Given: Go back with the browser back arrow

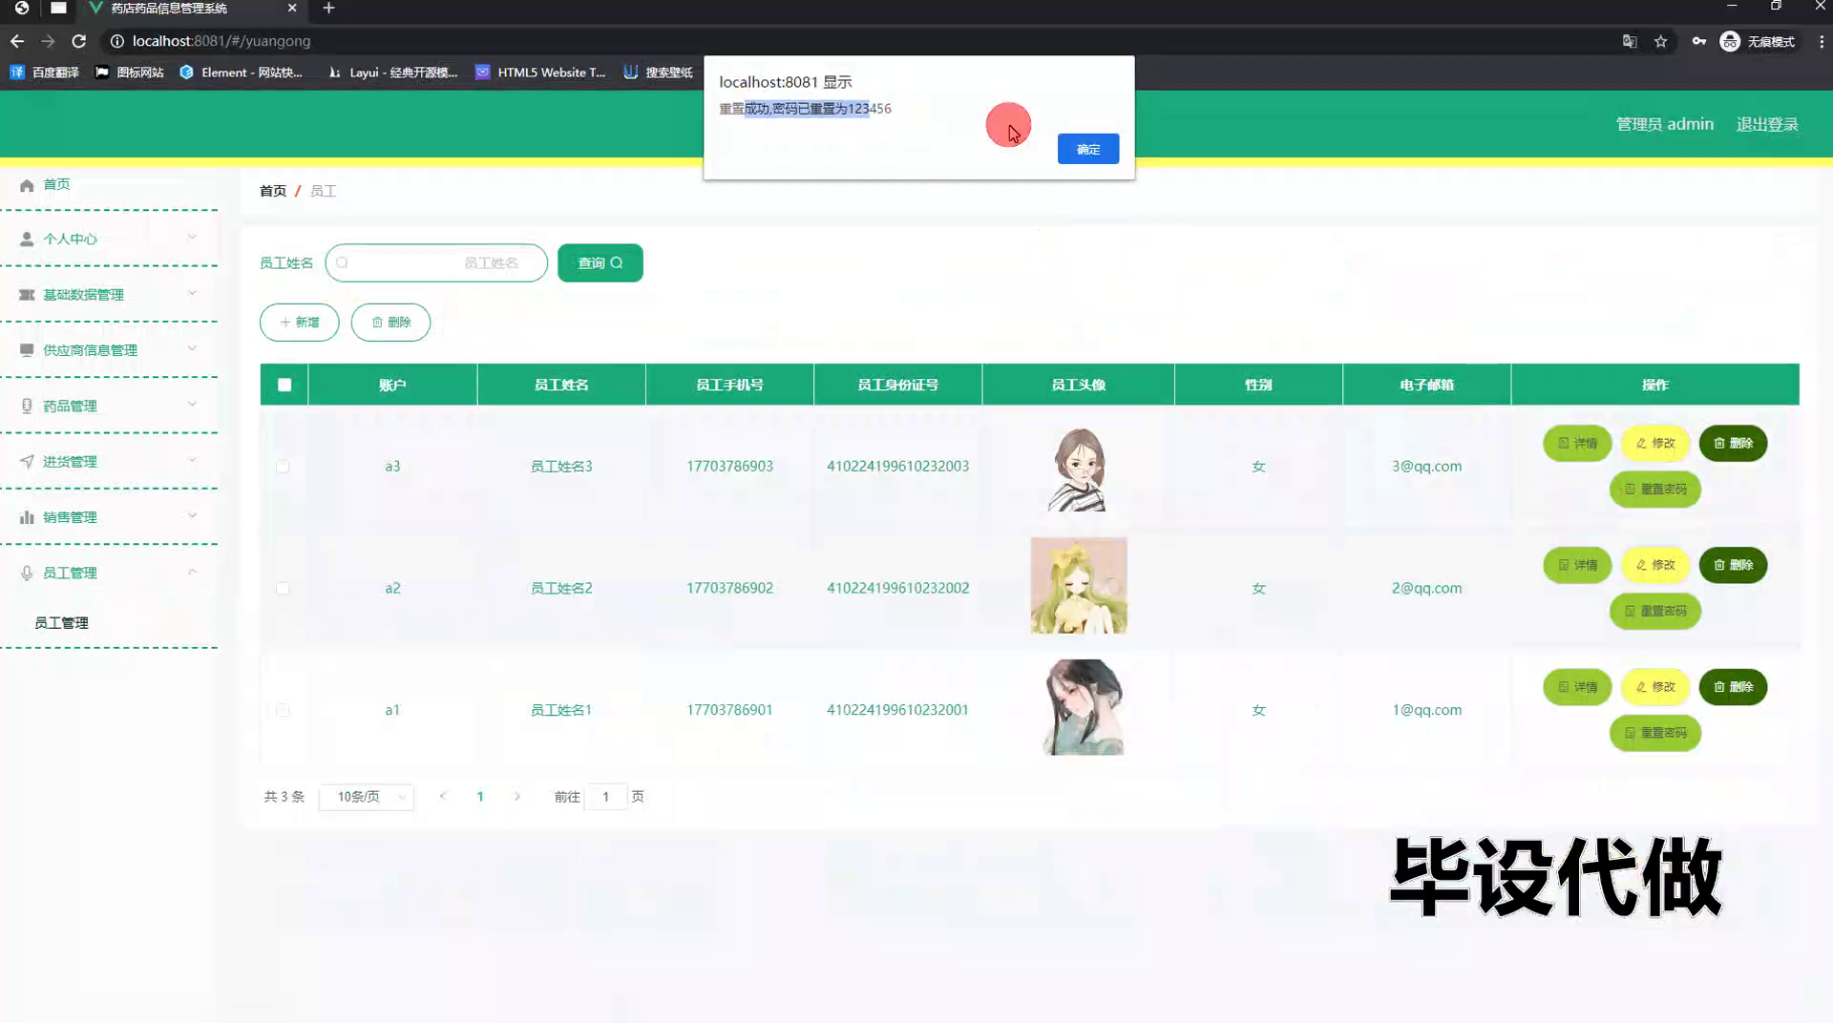Looking at the screenshot, I should pyautogui.click(x=17, y=41).
